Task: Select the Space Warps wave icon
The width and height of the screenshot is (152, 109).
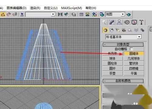Action: pyautogui.click(x=136, y=30)
